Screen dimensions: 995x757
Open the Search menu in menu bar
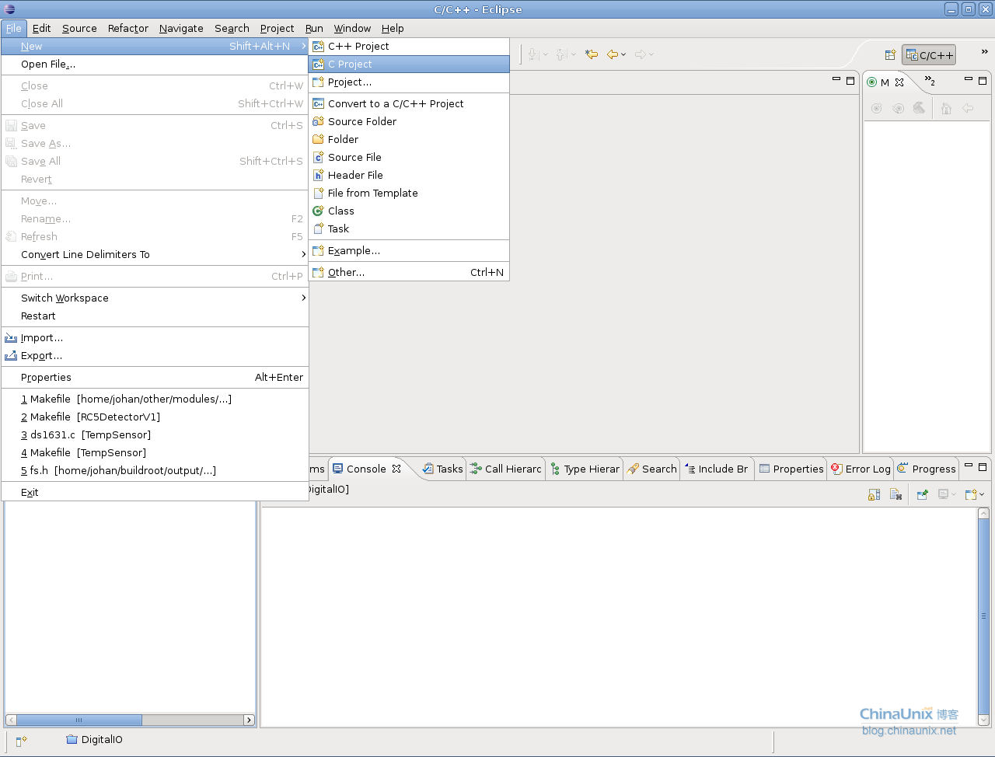(x=232, y=28)
